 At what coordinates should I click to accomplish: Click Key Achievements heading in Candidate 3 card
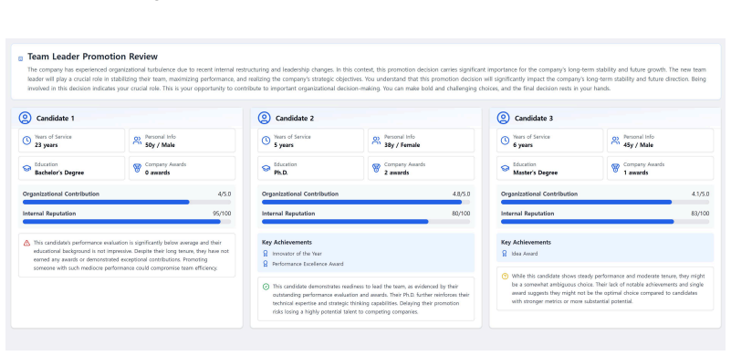pyautogui.click(x=526, y=243)
